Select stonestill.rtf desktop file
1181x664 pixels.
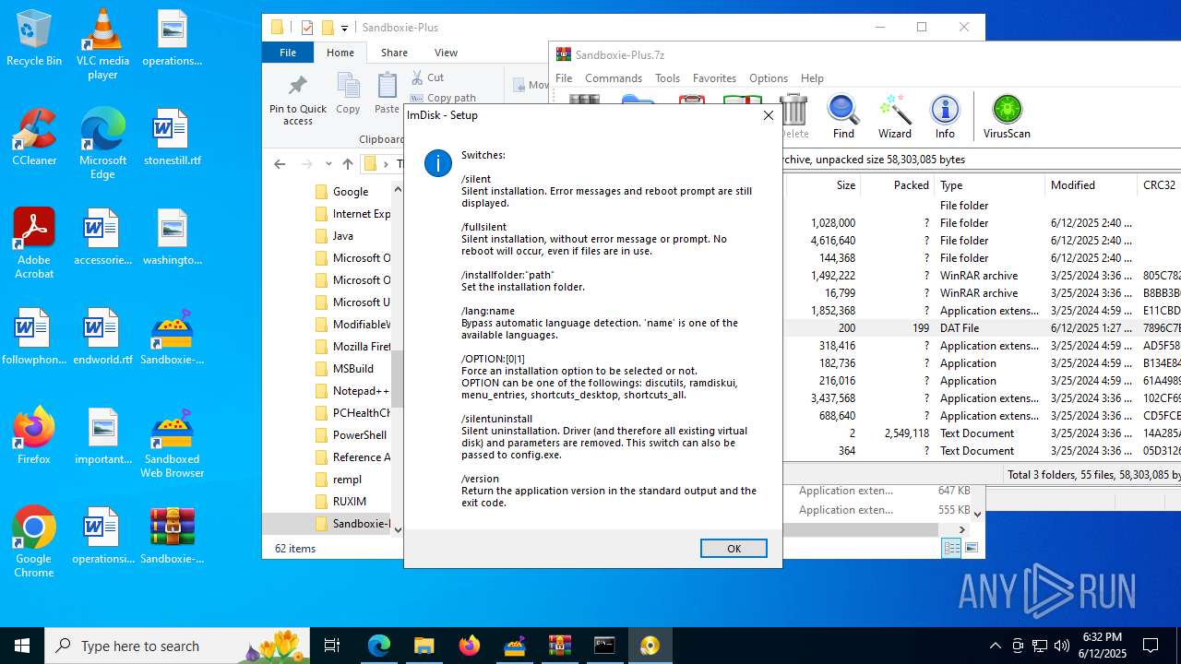pyautogui.click(x=172, y=138)
